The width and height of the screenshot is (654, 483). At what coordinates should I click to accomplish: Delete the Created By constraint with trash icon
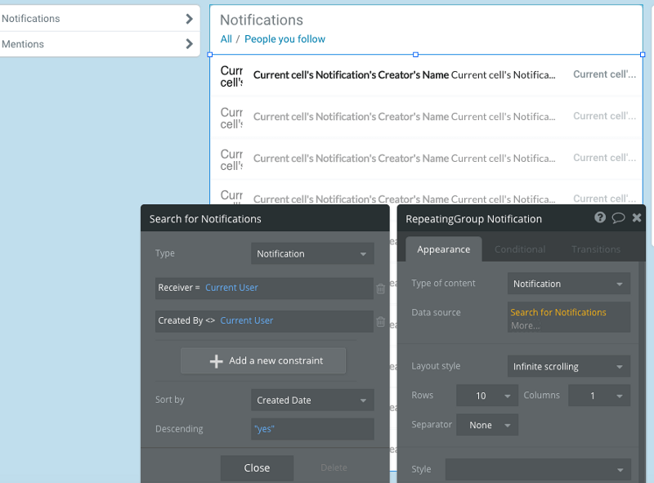pos(379,321)
